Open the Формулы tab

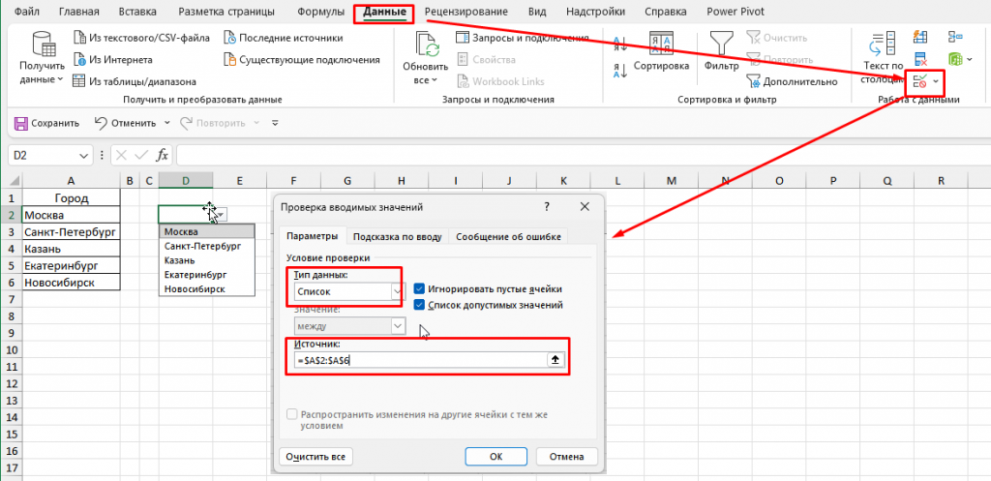click(319, 12)
